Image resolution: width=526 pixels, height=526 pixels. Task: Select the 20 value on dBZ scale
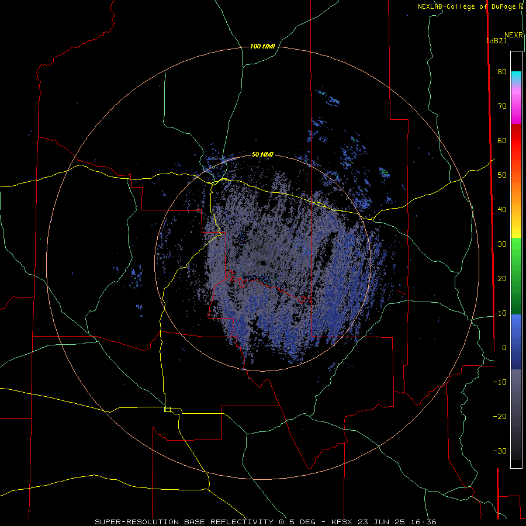tap(502, 278)
